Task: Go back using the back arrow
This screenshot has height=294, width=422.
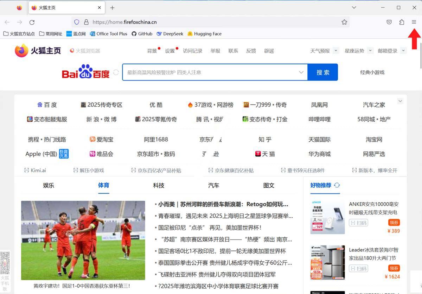Action: pyautogui.click(x=7, y=22)
